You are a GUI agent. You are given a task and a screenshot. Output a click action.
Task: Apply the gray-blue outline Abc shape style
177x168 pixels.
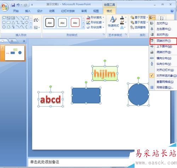(62, 23)
